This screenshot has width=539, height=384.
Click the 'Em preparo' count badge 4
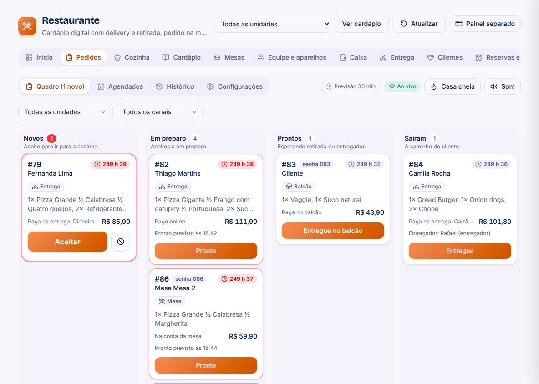[x=195, y=138]
